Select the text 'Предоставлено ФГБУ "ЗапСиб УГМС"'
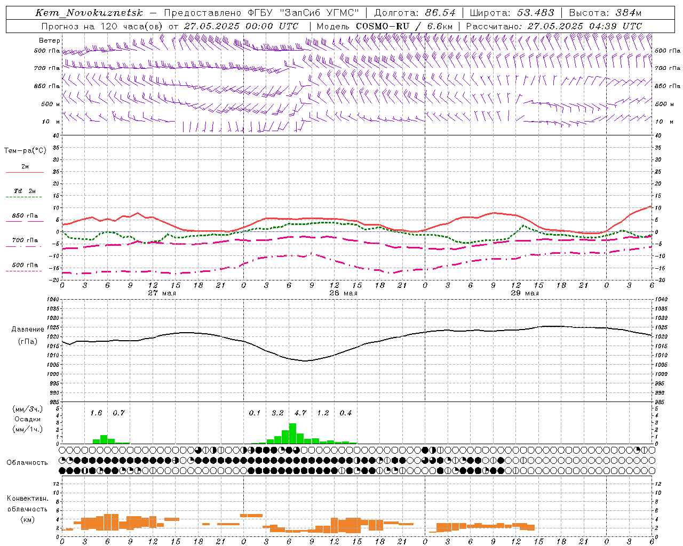This screenshot has height=546, width=683. click(x=262, y=13)
